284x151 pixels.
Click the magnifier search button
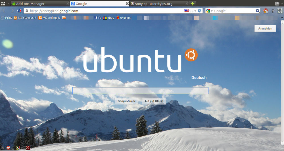coord(258,11)
